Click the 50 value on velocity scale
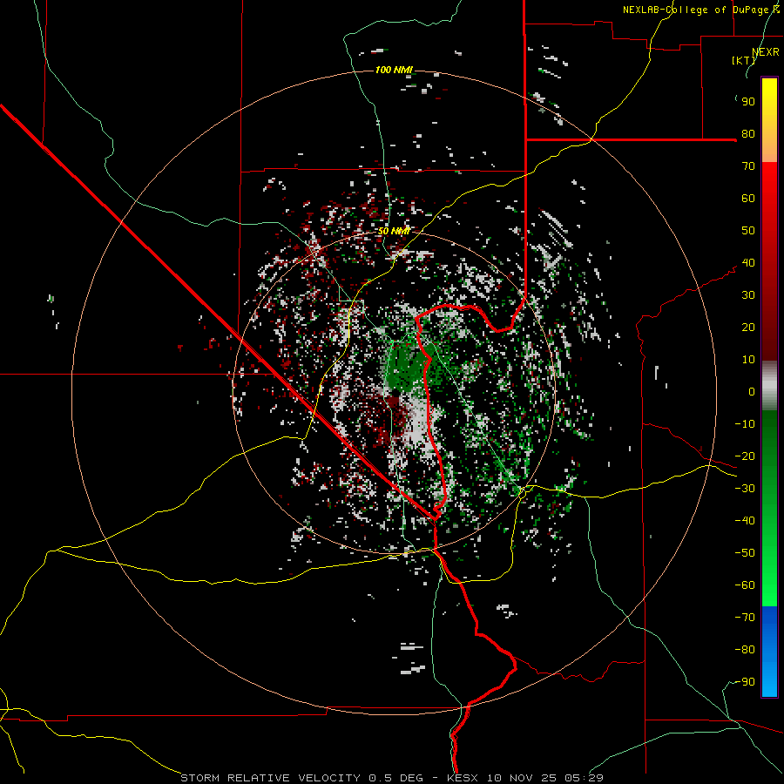This screenshot has width=784, height=784. tap(748, 231)
